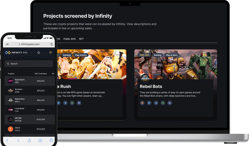Screen dimensions: 249x146
Task: Click the infinitypad.com address bar
Action: pyautogui.click(x=29, y=44)
